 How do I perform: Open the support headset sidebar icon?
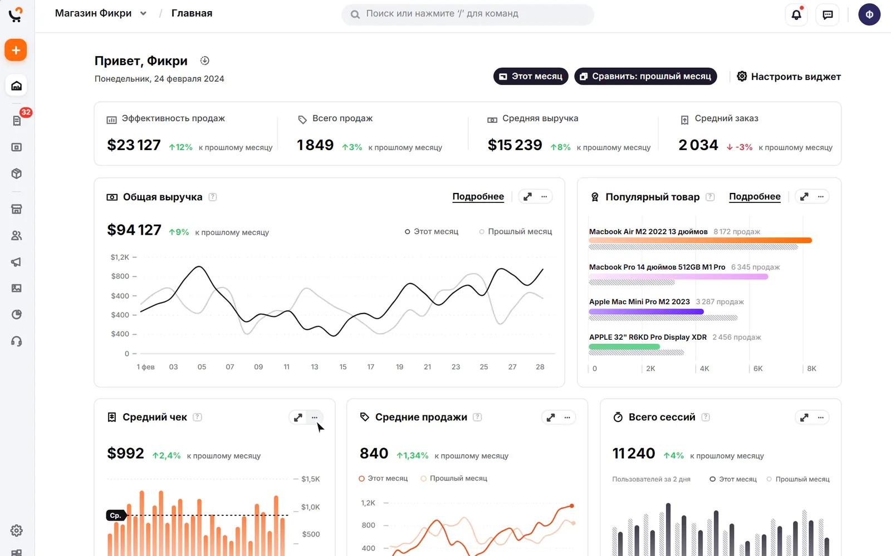click(x=17, y=341)
